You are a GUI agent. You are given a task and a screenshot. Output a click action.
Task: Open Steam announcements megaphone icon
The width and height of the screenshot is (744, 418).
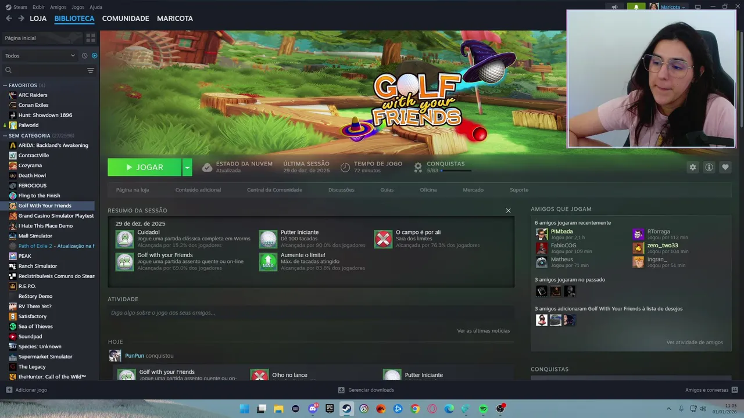(x=614, y=7)
